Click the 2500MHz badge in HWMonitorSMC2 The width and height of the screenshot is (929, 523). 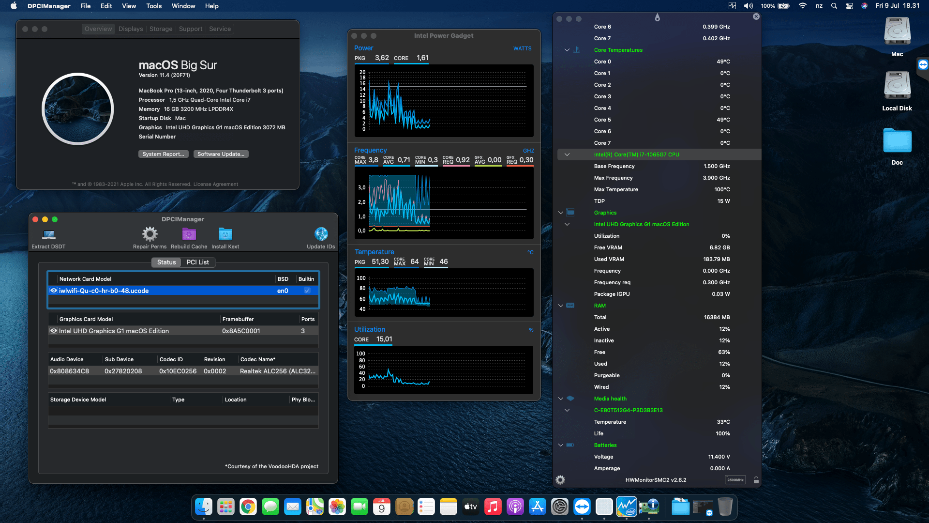pos(735,480)
